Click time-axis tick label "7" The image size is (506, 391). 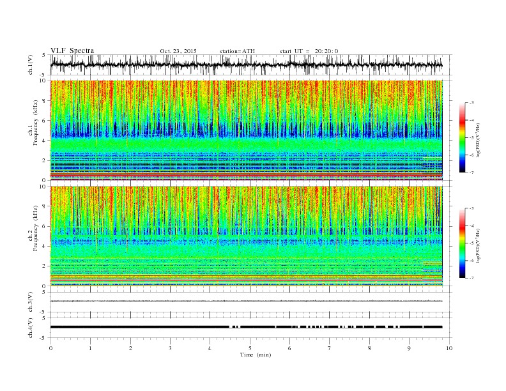point(330,348)
